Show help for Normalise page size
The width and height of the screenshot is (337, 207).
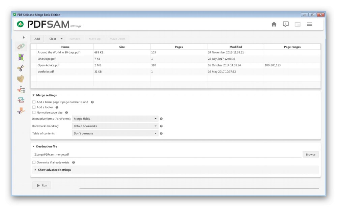click(x=67, y=113)
